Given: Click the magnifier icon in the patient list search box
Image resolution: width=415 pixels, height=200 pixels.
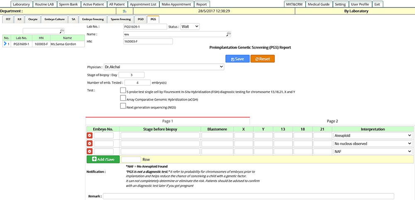Looking at the screenshot, I should click(x=62, y=31).
